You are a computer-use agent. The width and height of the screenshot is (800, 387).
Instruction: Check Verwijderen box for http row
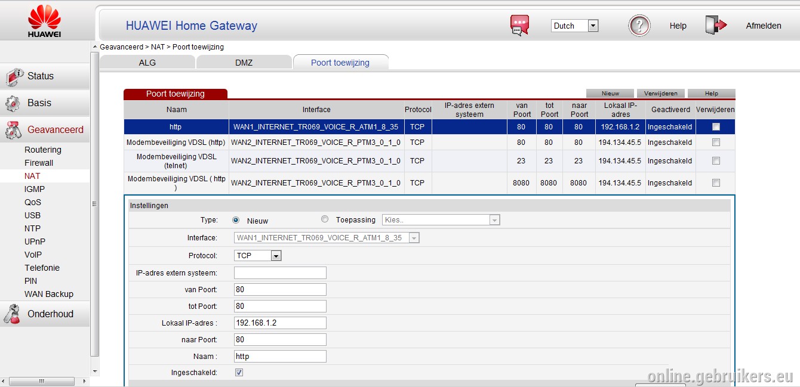coord(716,126)
